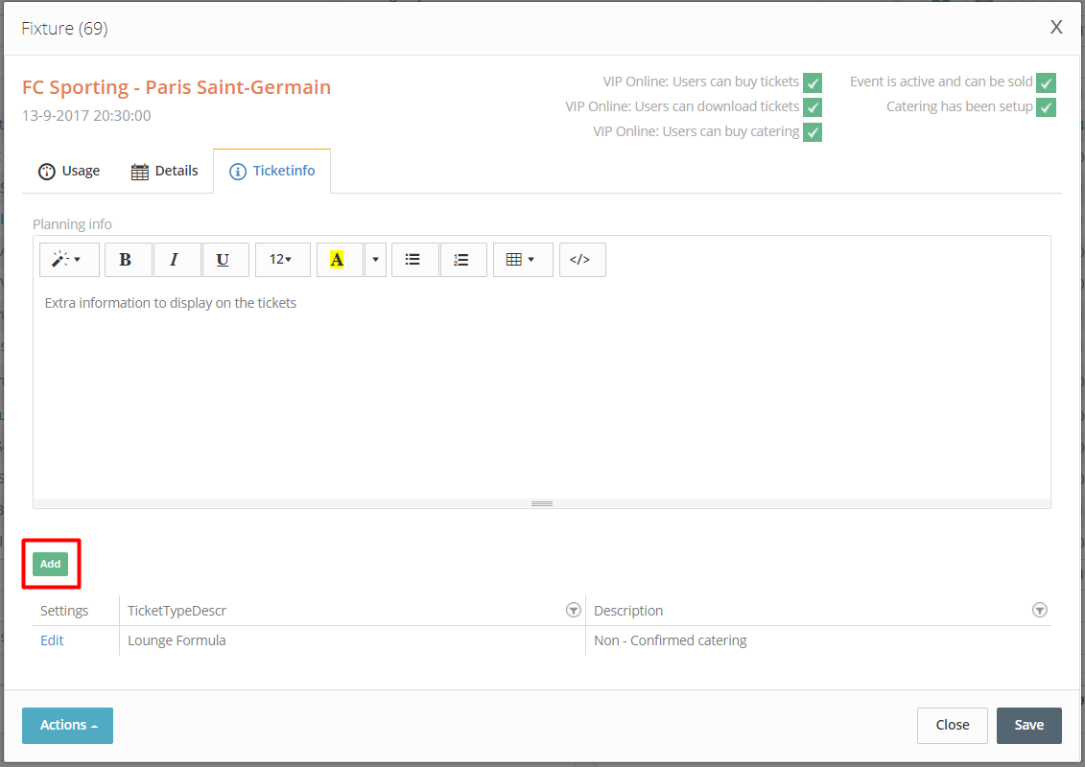Toggle 'VIP Online: Users can buy tickets' checkbox
1085x767 pixels.
(x=813, y=82)
